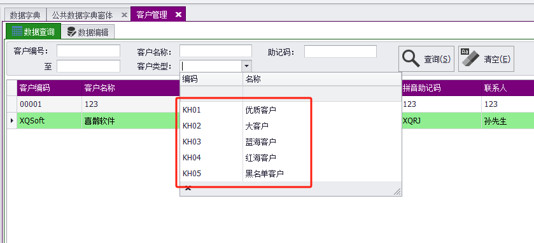Choose KH04 红海客户 in dropdown list
534x243 pixels.
tap(290, 158)
